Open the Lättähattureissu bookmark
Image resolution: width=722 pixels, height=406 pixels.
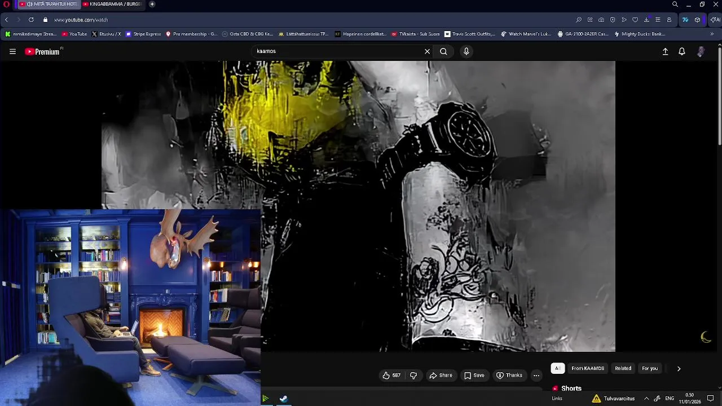pos(303,34)
